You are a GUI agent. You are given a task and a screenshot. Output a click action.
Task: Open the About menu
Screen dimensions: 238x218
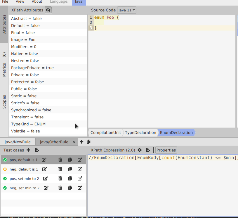coord(37,2)
